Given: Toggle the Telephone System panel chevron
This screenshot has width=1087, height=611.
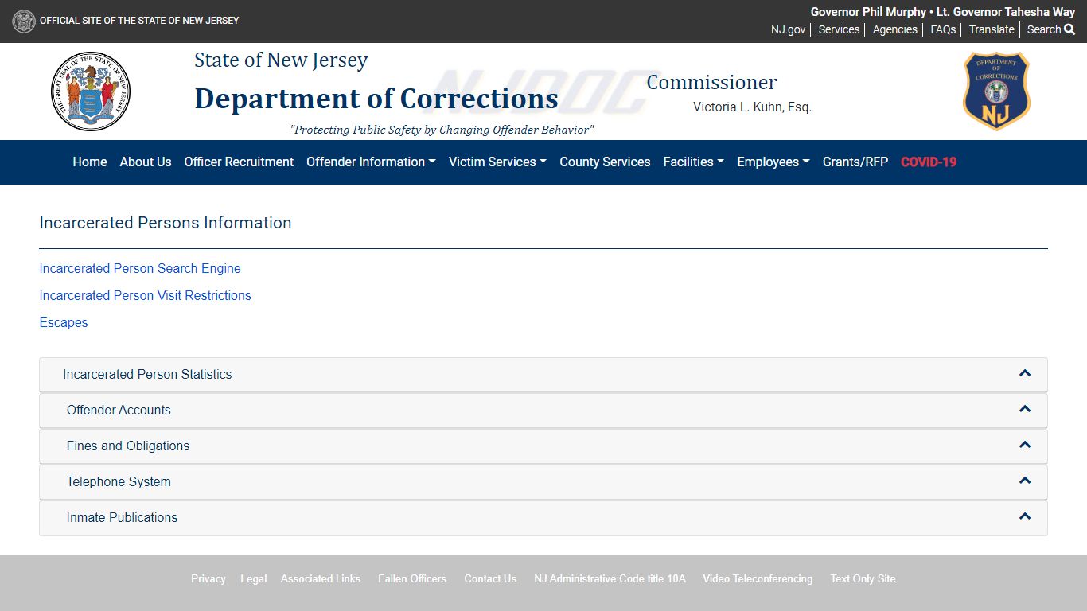Looking at the screenshot, I should coord(1025,481).
